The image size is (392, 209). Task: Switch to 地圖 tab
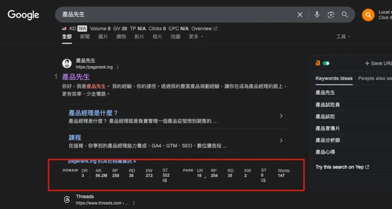175,37
